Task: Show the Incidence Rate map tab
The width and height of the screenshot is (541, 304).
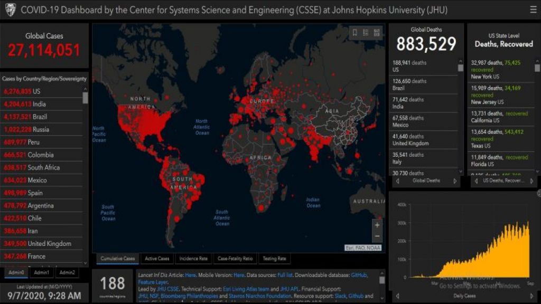Action: click(x=193, y=259)
